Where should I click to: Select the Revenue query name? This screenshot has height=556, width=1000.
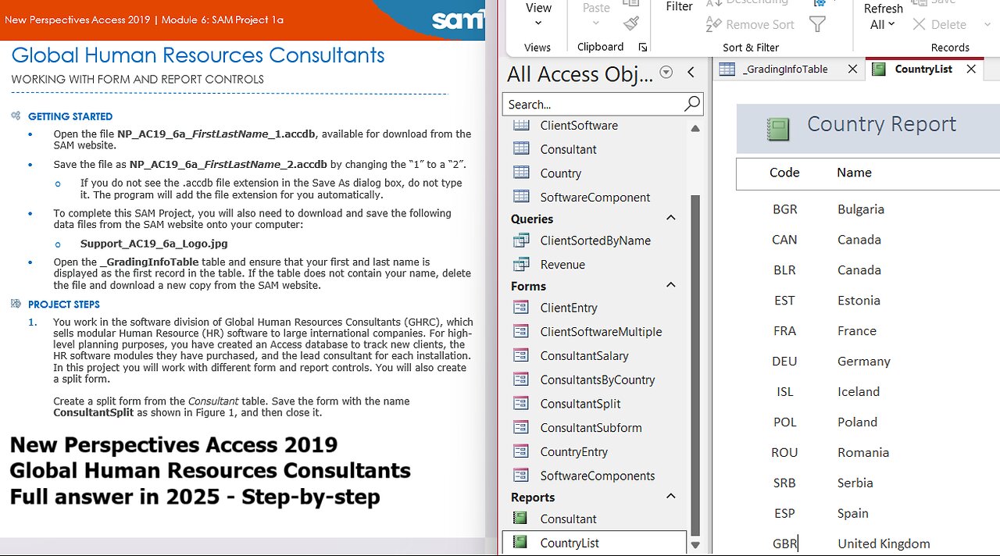click(x=562, y=265)
